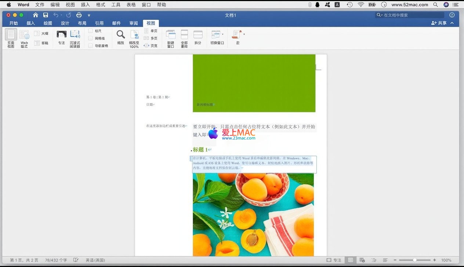Click the zoom slider in status bar
The width and height of the screenshot is (464, 267).
coord(415,260)
